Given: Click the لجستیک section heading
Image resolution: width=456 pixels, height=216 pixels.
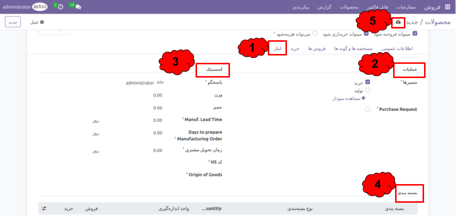Looking at the screenshot, I should pos(215,70).
